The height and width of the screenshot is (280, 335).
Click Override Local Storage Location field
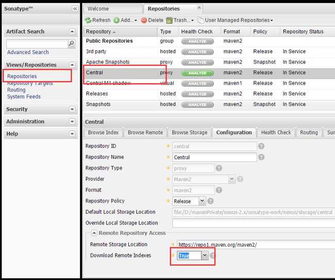(x=254, y=223)
